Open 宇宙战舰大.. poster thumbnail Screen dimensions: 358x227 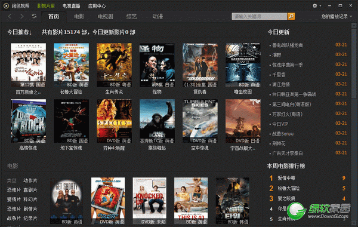tap(243, 121)
